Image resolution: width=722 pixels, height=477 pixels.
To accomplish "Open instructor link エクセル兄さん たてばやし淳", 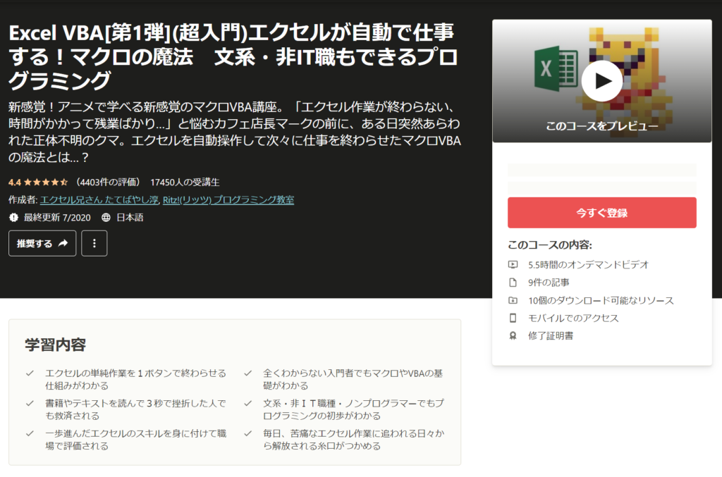I will (99, 199).
